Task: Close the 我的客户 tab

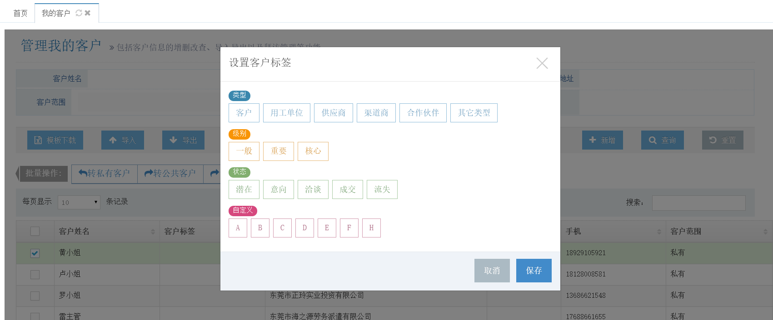Action: pos(88,13)
